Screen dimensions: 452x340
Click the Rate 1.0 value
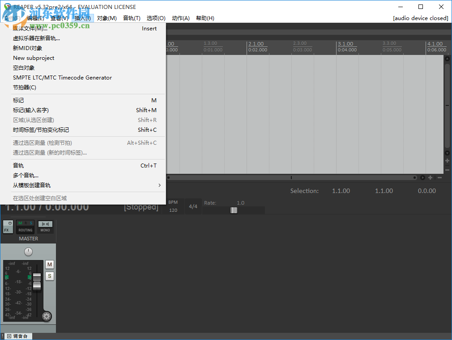coord(240,203)
